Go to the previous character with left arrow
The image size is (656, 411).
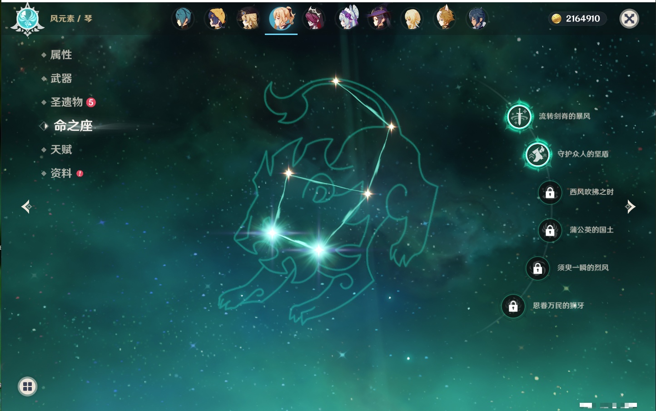click(x=26, y=207)
